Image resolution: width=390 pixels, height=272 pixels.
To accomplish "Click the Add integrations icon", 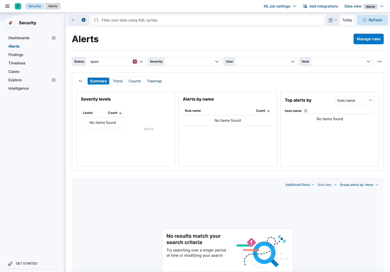I will point(305,6).
